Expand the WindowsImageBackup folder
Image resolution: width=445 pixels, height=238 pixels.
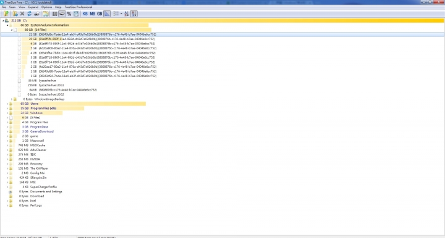(12, 99)
